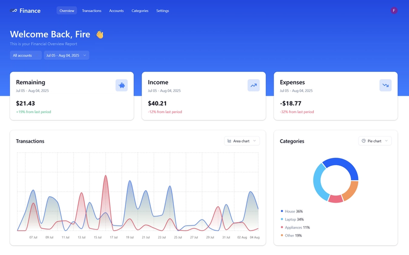Image resolution: width=409 pixels, height=255 pixels.
Task: Open the Categories navigation tab
Action: coord(140,11)
